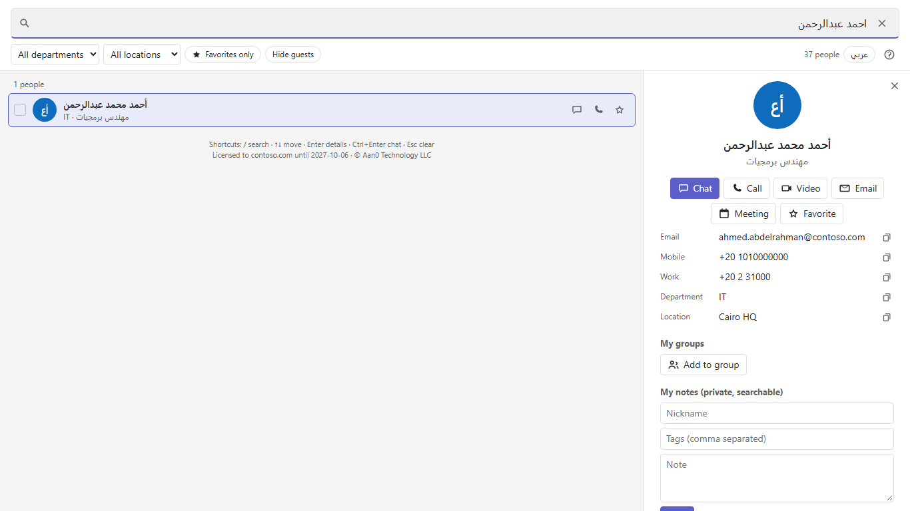This screenshot has height=511, width=910.
Task: Click the My groups heading
Action: [682, 343]
